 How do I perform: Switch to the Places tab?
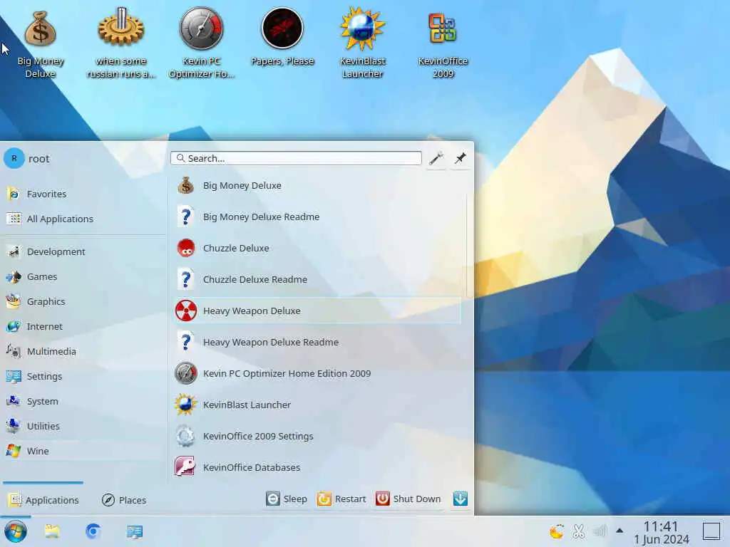click(x=124, y=500)
